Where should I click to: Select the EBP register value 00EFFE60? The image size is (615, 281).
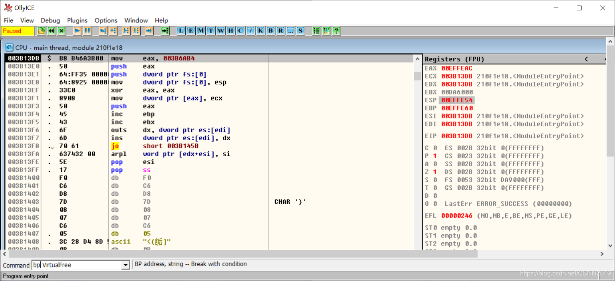tap(457, 108)
